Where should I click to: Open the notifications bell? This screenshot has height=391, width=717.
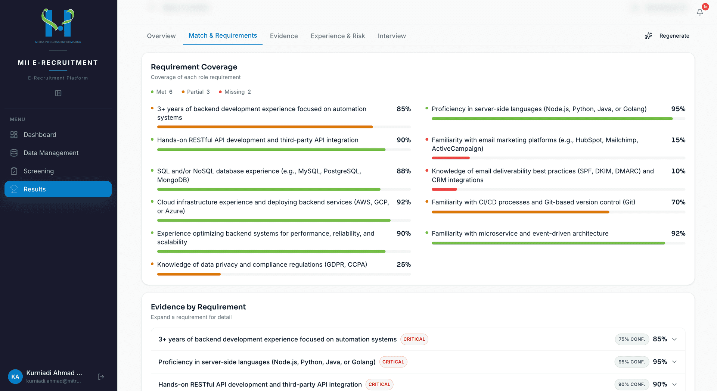pyautogui.click(x=700, y=12)
